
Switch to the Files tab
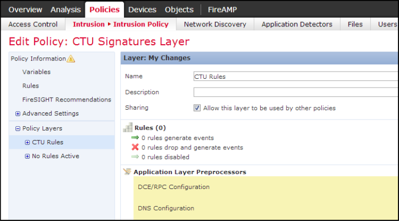click(x=355, y=24)
